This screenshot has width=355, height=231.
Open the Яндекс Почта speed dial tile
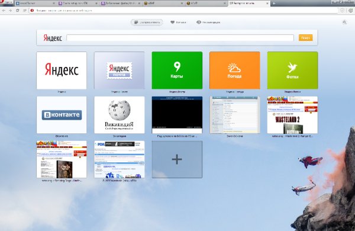[120, 70]
